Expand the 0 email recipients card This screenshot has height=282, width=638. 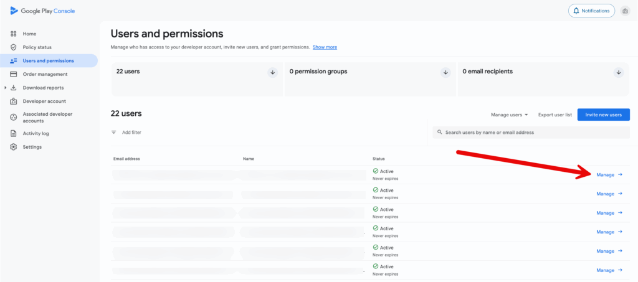(619, 72)
